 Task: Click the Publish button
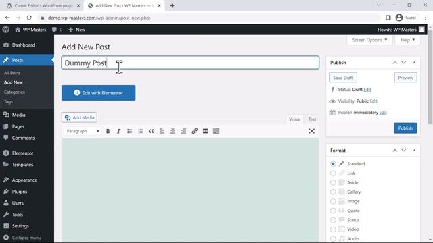[405, 128]
